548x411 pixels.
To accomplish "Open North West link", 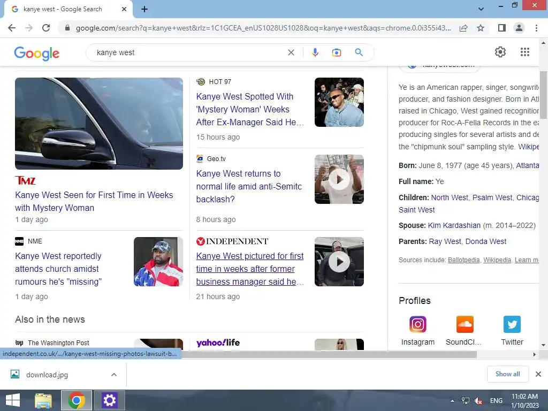I will (x=449, y=197).
